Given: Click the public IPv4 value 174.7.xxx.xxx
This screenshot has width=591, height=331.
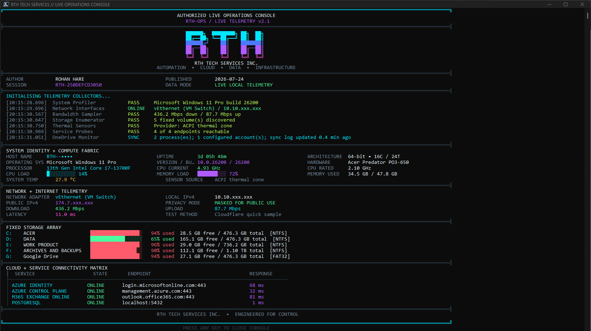Looking at the screenshot, I should point(74,203).
